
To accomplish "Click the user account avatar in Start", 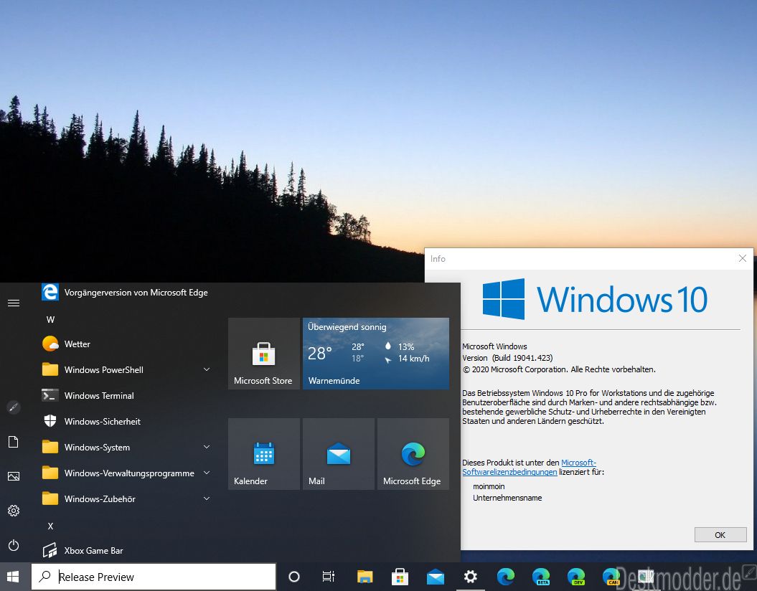I will (14, 407).
